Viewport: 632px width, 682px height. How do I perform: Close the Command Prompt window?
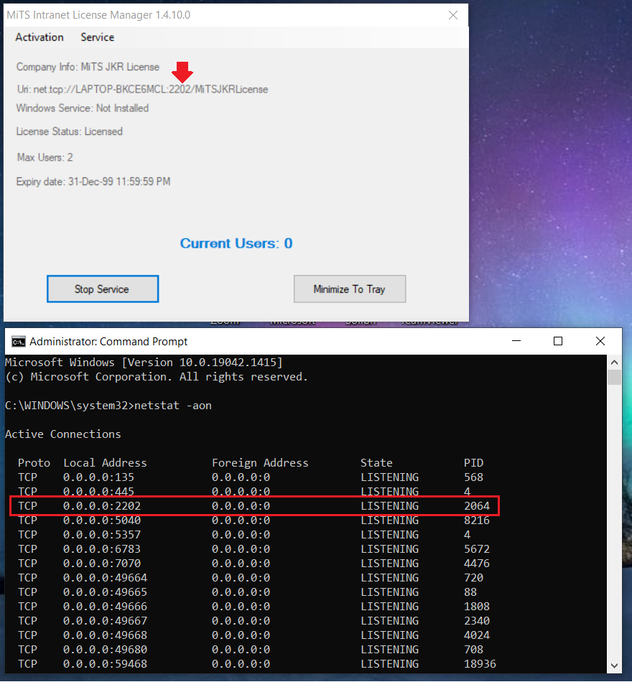pos(600,342)
